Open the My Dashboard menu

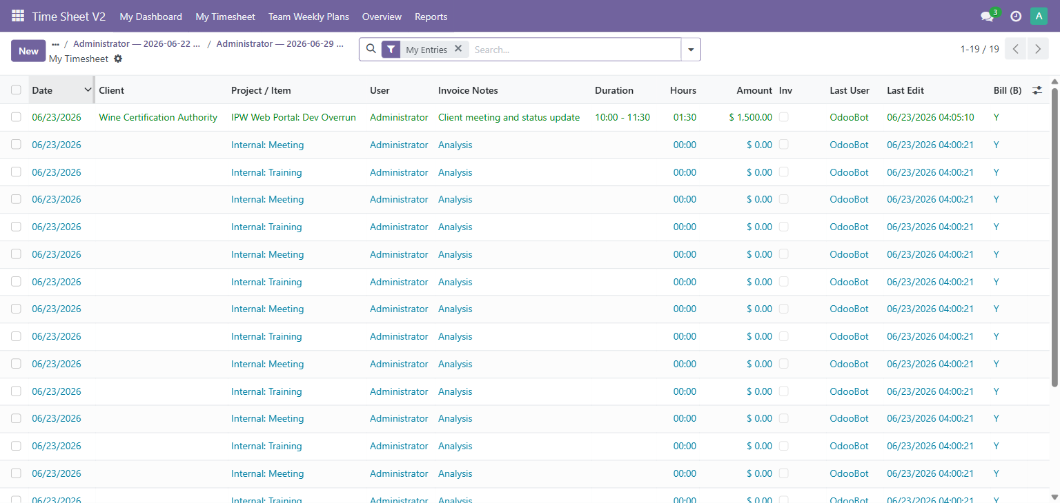coord(151,17)
